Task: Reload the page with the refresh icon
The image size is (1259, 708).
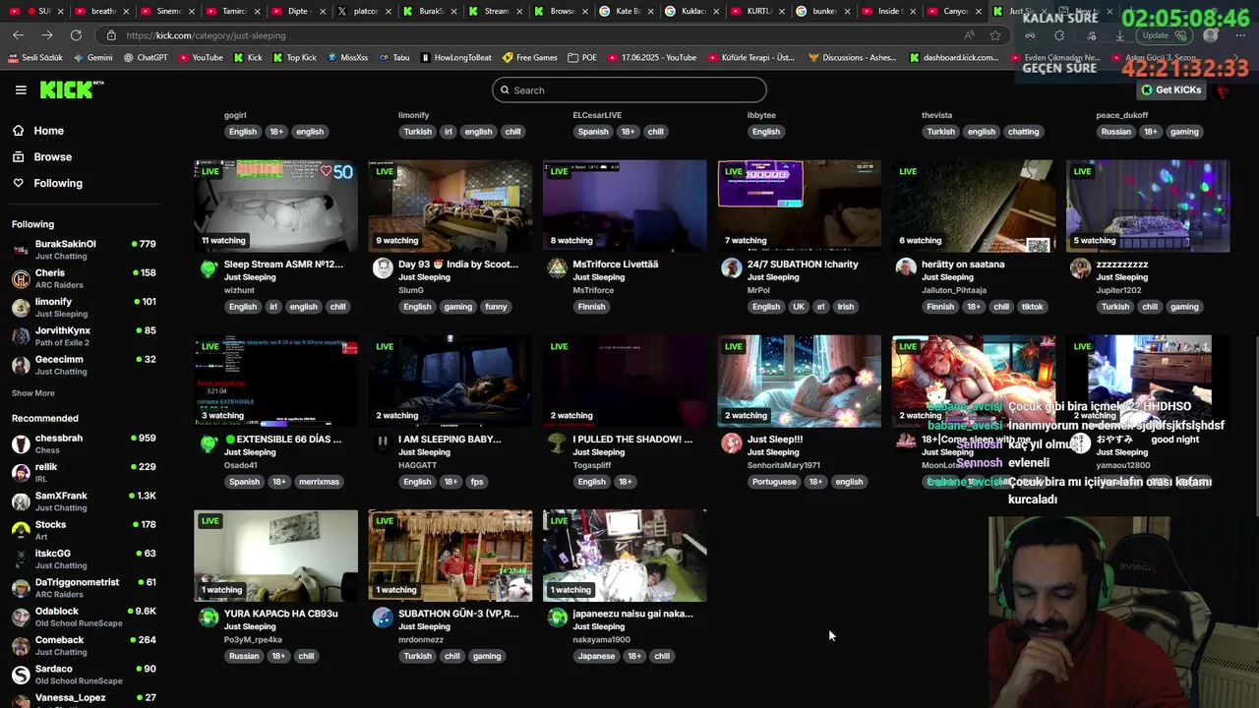Action: [x=76, y=35]
